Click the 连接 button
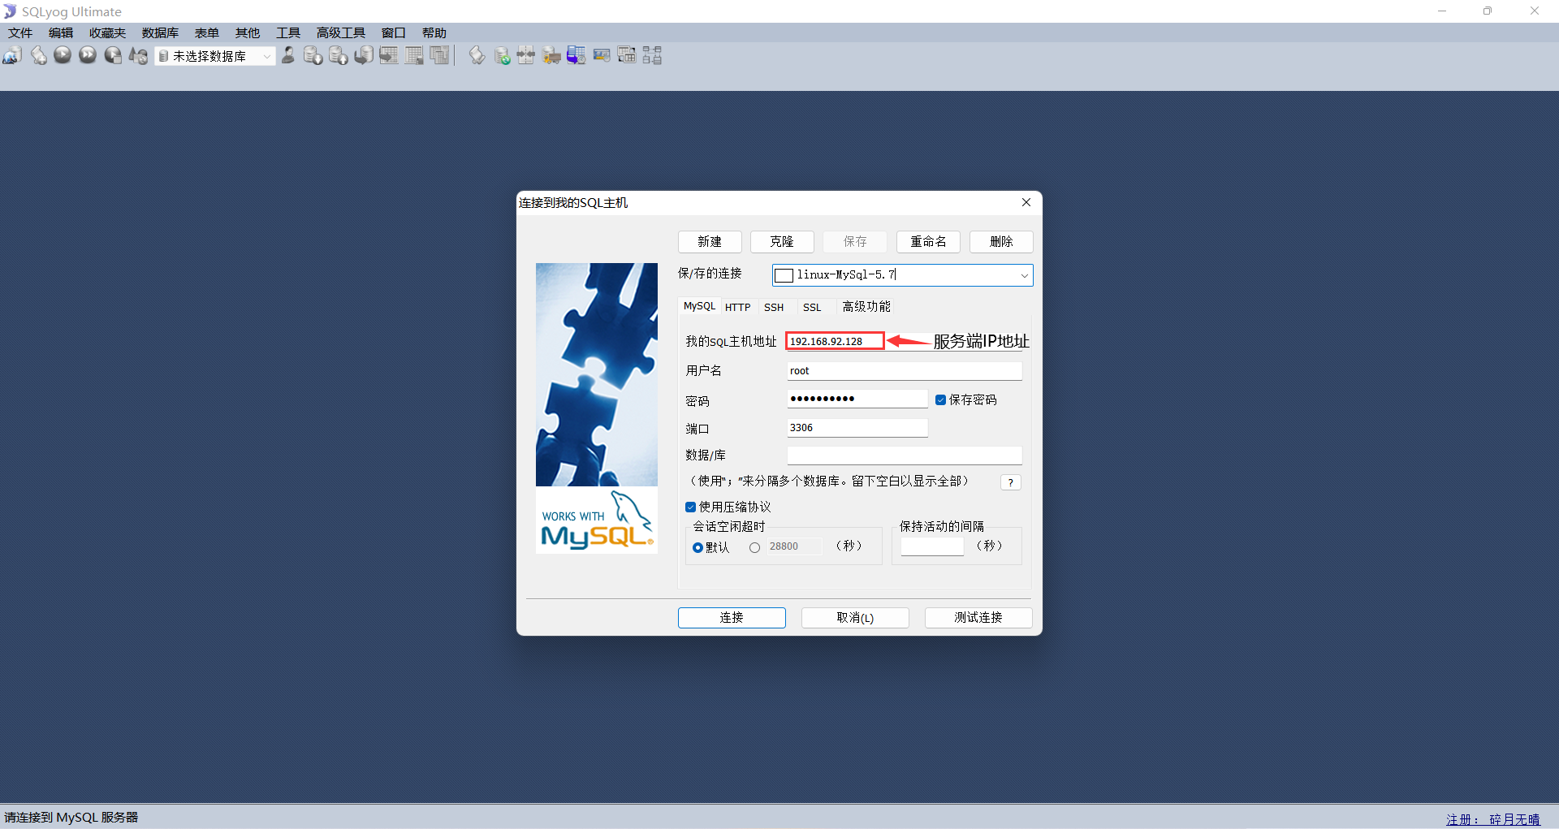 (732, 617)
